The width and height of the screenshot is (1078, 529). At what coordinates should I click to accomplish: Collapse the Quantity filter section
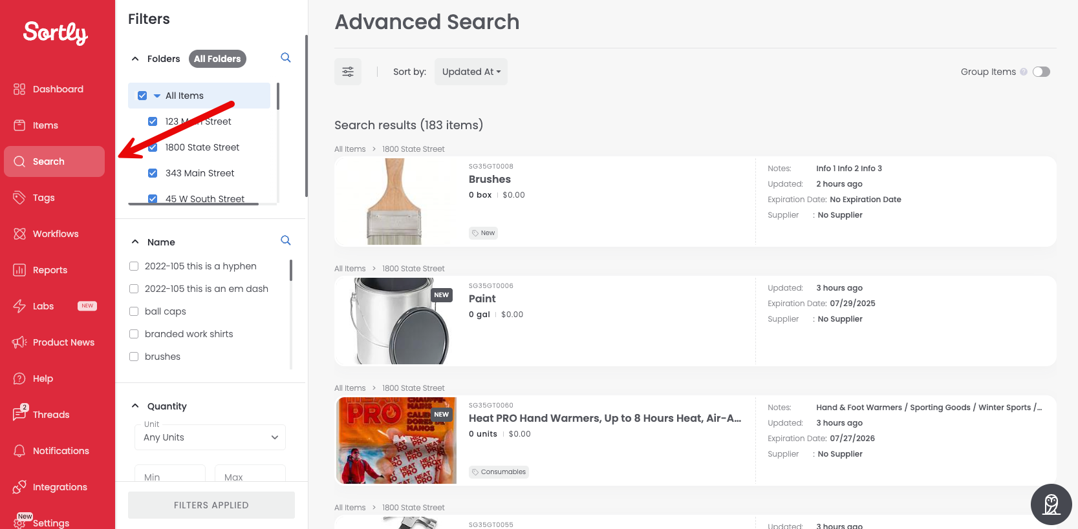135,406
